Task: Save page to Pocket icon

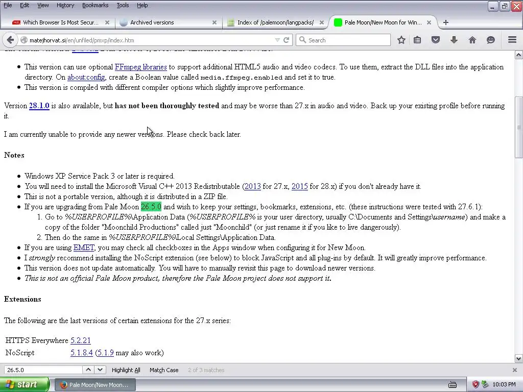Action: [x=436, y=40]
